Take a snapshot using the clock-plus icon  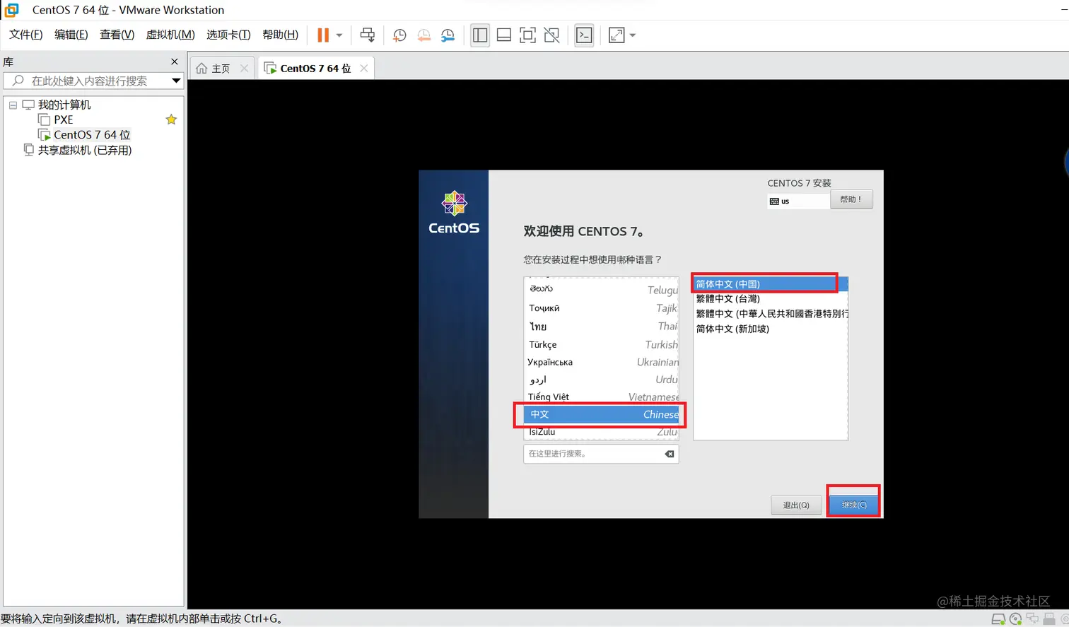399,35
